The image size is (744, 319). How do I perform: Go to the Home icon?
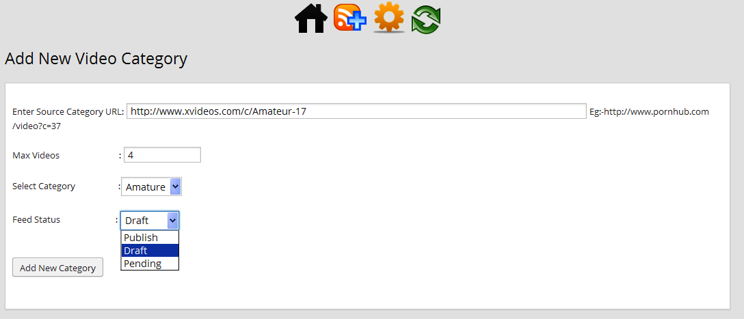pos(311,18)
